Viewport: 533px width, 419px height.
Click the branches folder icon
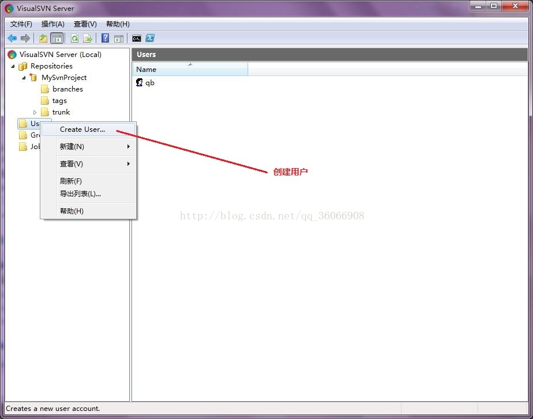(x=45, y=89)
